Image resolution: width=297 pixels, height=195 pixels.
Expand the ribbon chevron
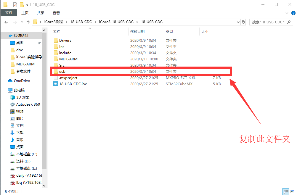point(286,13)
